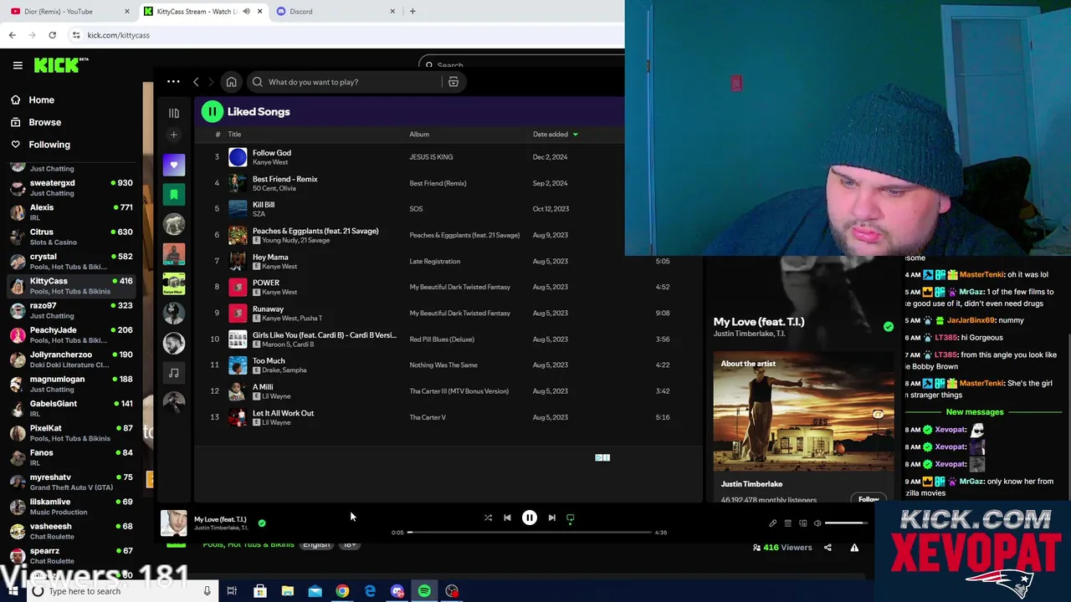Open Google Chrome from the taskbar

tap(342, 591)
